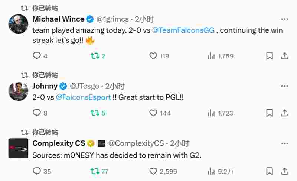Image resolution: width=297 pixels, height=181 pixels.
Task: Reply to Johnny's tweet
Action: (x=37, y=113)
